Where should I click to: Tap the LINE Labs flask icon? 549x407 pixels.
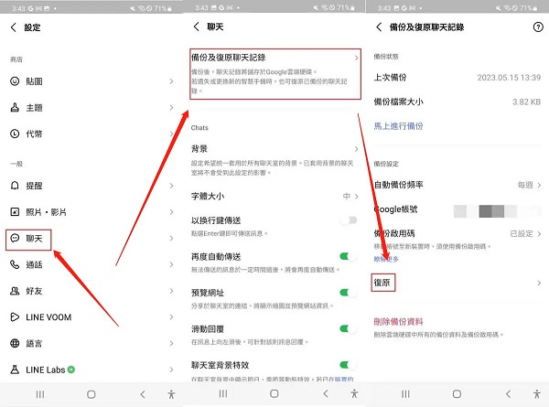[x=15, y=370]
